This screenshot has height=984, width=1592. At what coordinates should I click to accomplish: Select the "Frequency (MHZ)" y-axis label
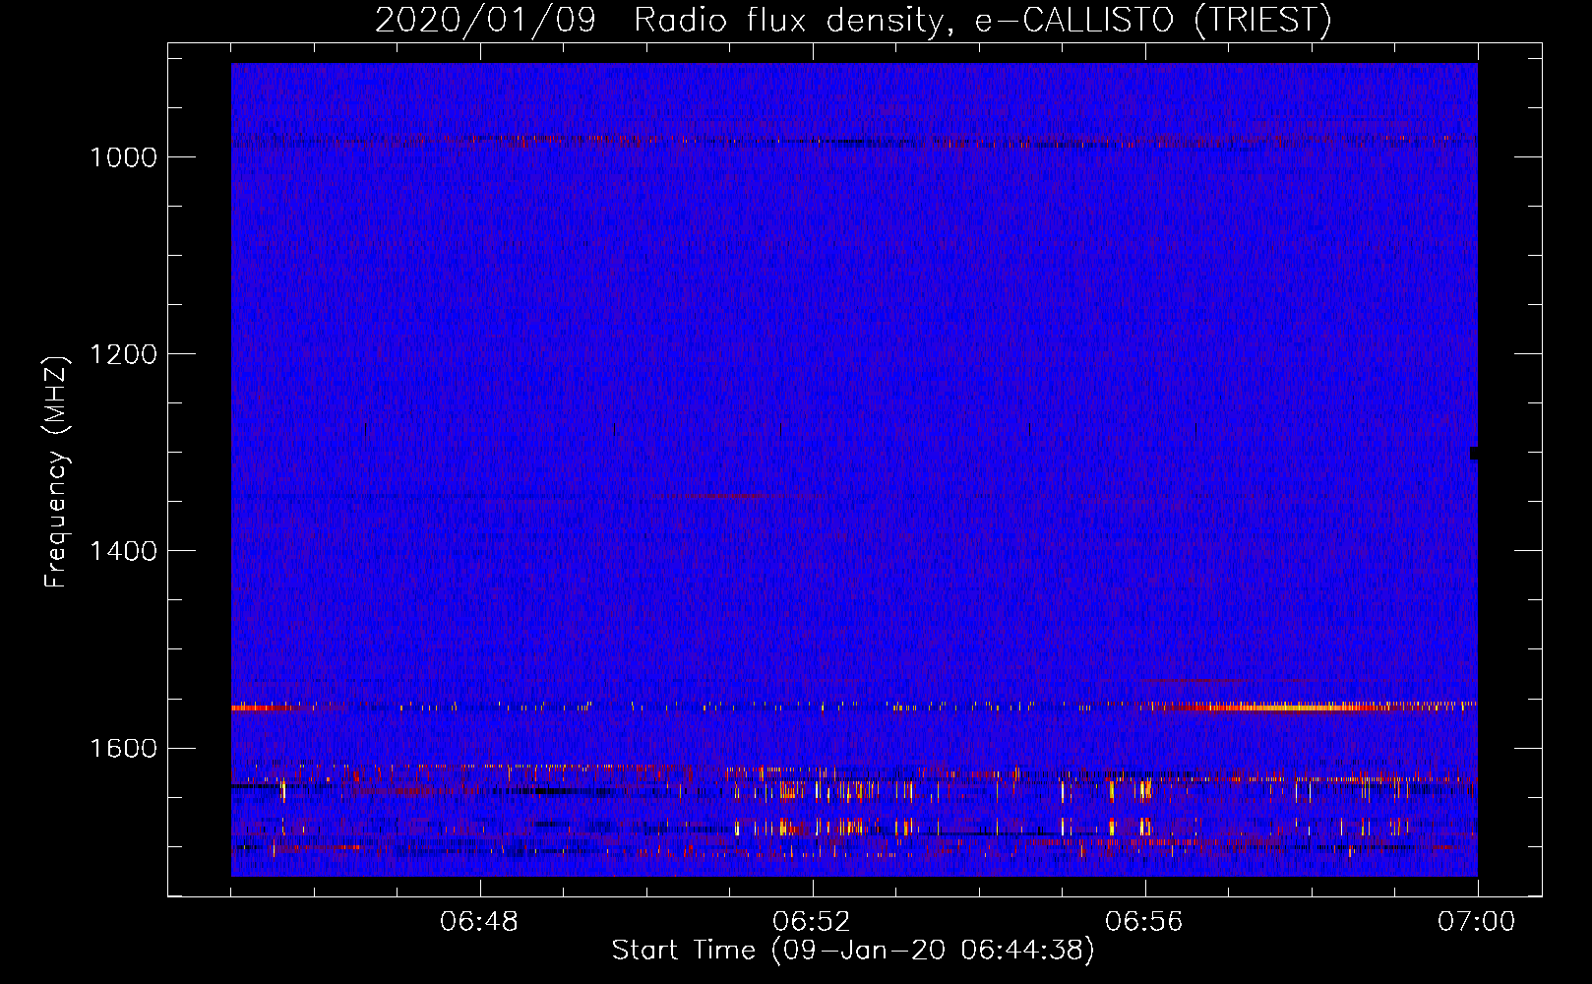56,472
